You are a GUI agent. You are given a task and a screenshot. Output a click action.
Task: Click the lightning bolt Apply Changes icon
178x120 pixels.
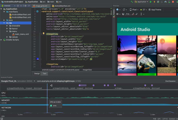coord(154,2)
